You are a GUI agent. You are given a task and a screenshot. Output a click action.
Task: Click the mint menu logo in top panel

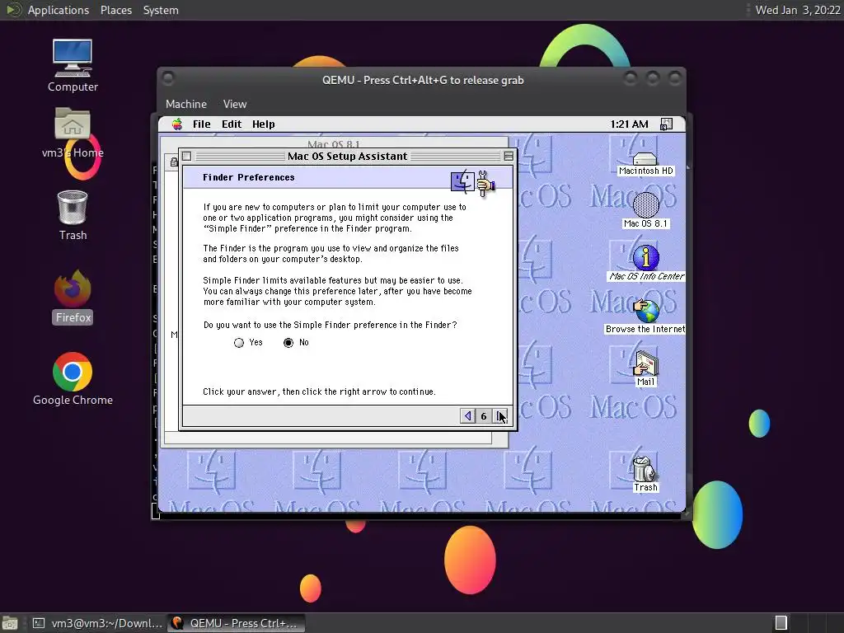[13, 10]
